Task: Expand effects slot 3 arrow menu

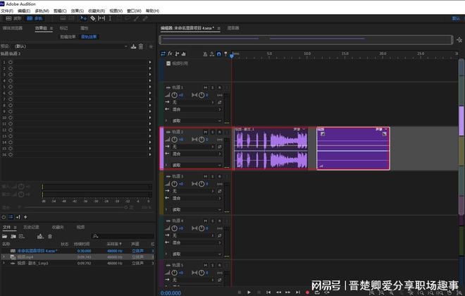Action: click(150, 73)
